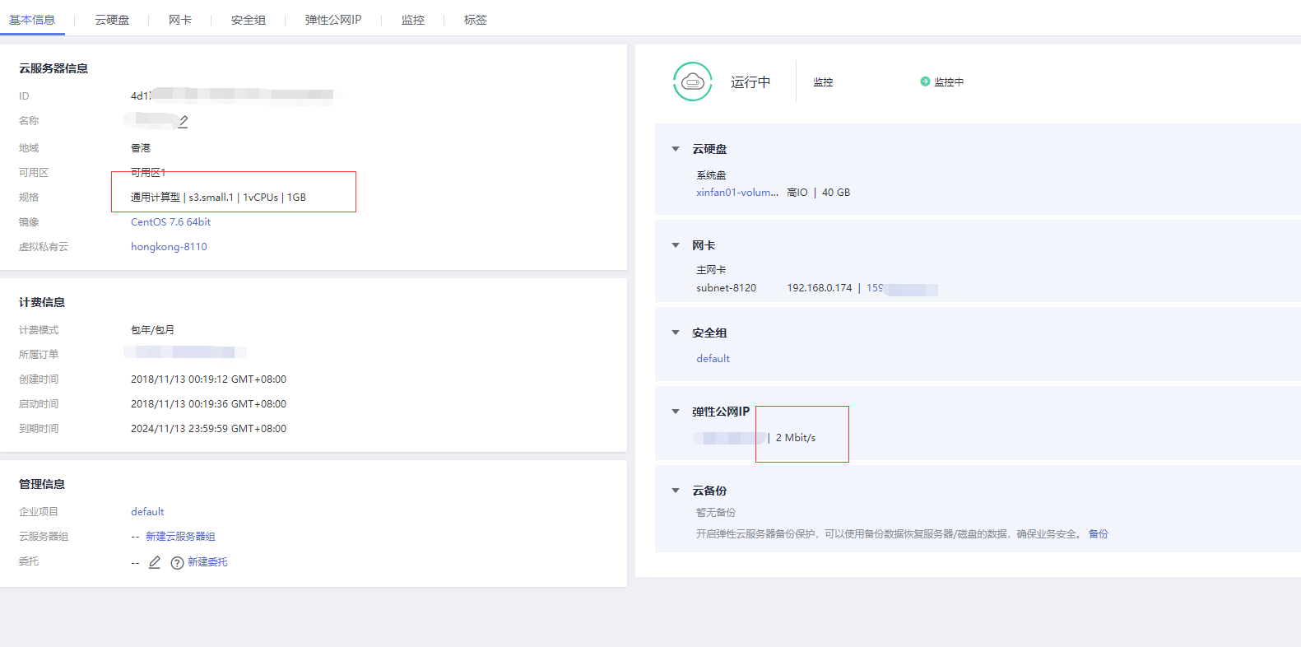This screenshot has width=1301, height=647.
Task: Click the cloud server running status icon
Action: point(693,81)
